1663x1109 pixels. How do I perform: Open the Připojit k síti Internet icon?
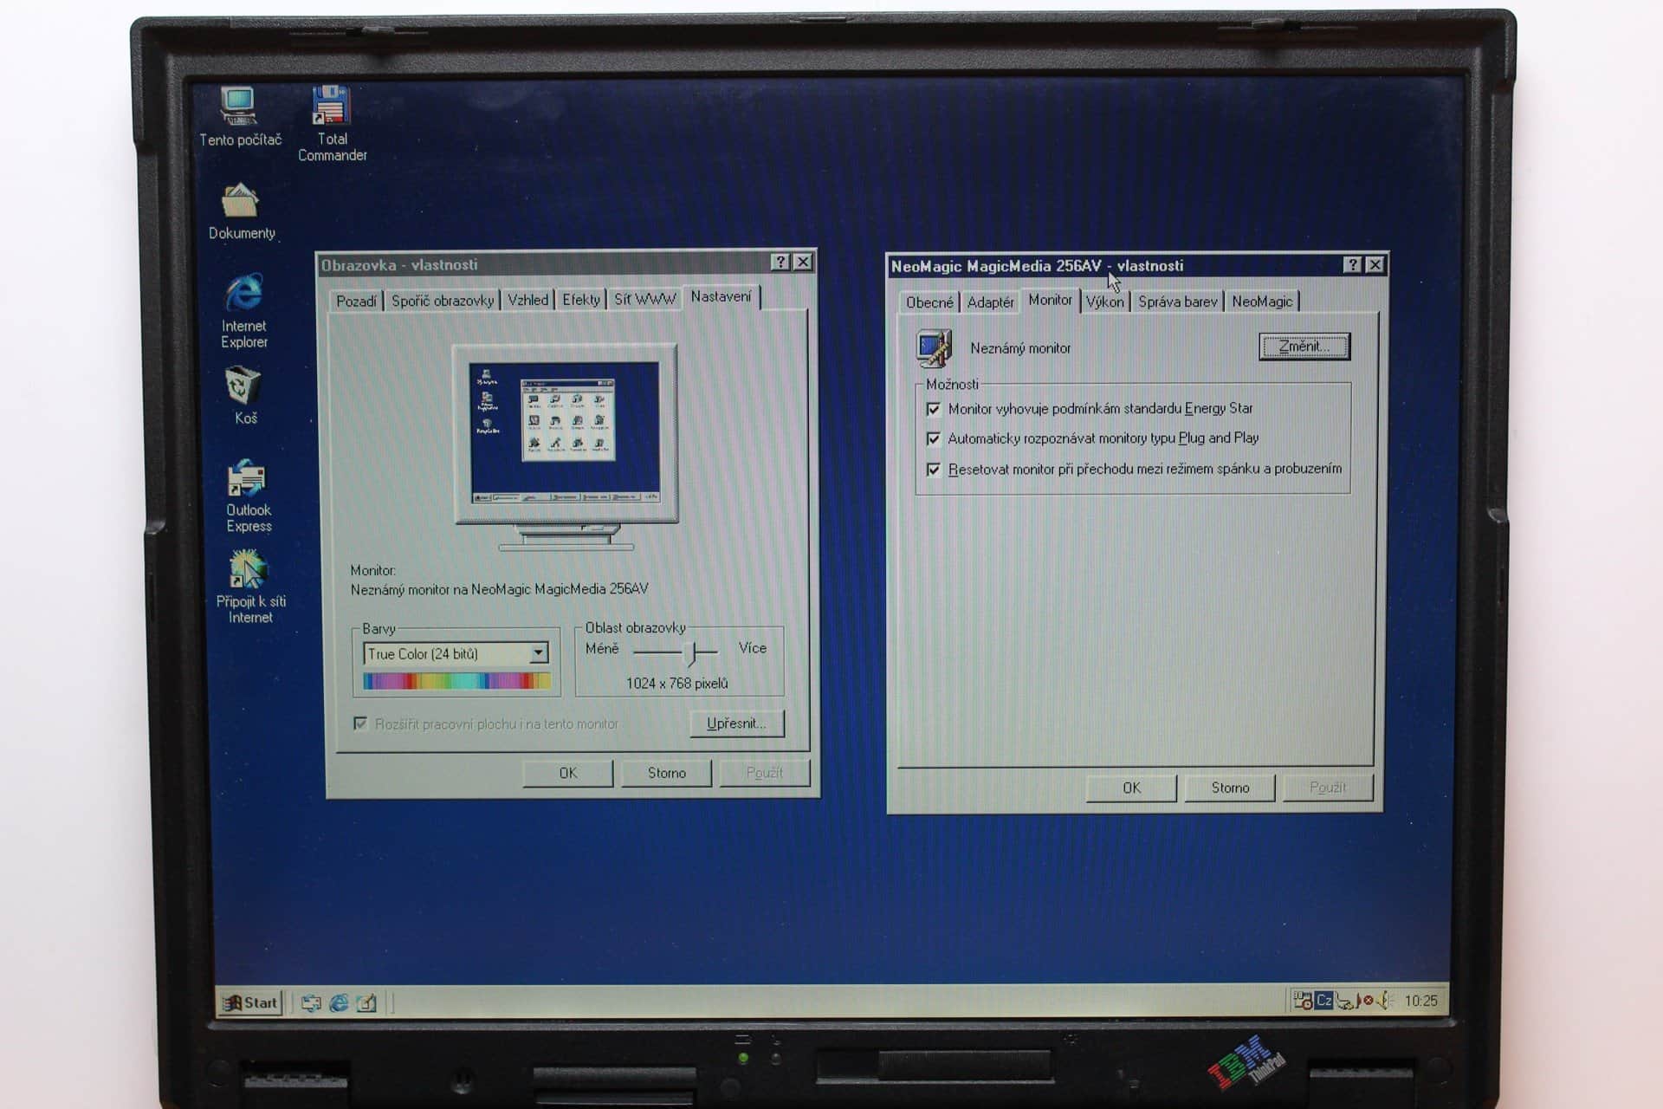248,570
